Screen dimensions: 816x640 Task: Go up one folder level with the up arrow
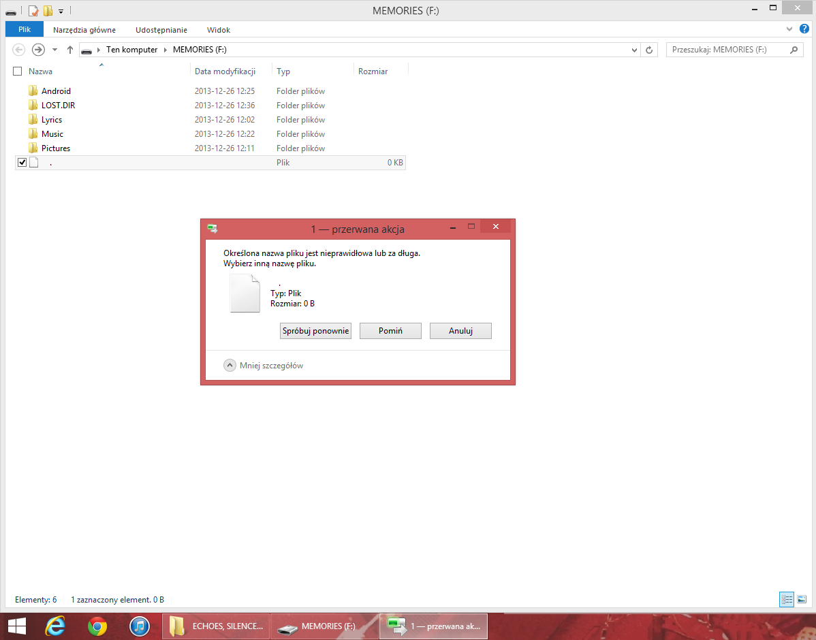tap(69, 50)
